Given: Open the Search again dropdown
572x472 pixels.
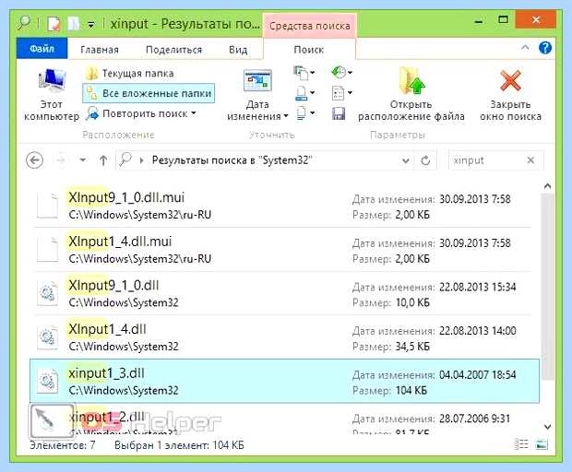Looking at the screenshot, I should 141,113.
